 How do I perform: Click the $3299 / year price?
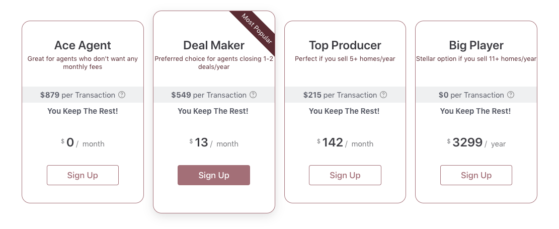[476, 143]
